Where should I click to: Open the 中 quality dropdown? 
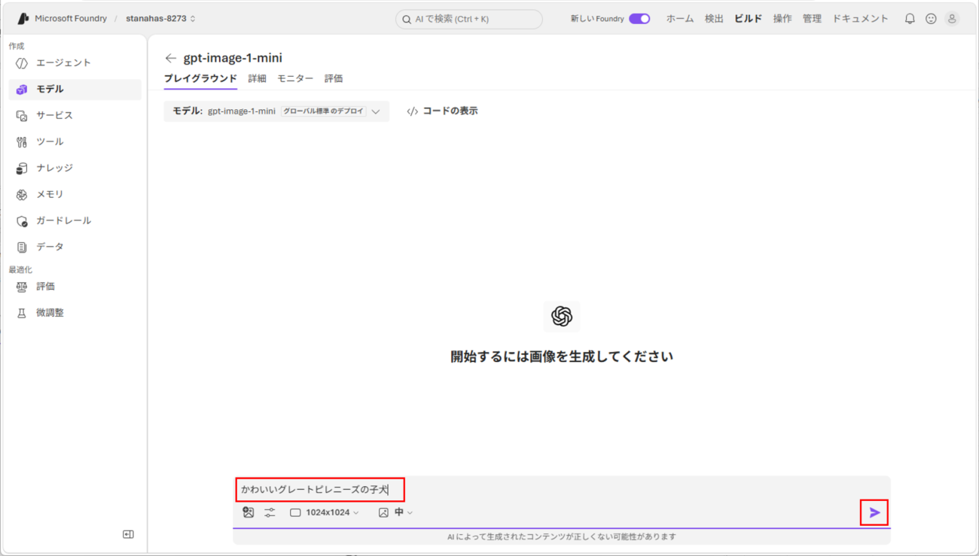pos(395,512)
